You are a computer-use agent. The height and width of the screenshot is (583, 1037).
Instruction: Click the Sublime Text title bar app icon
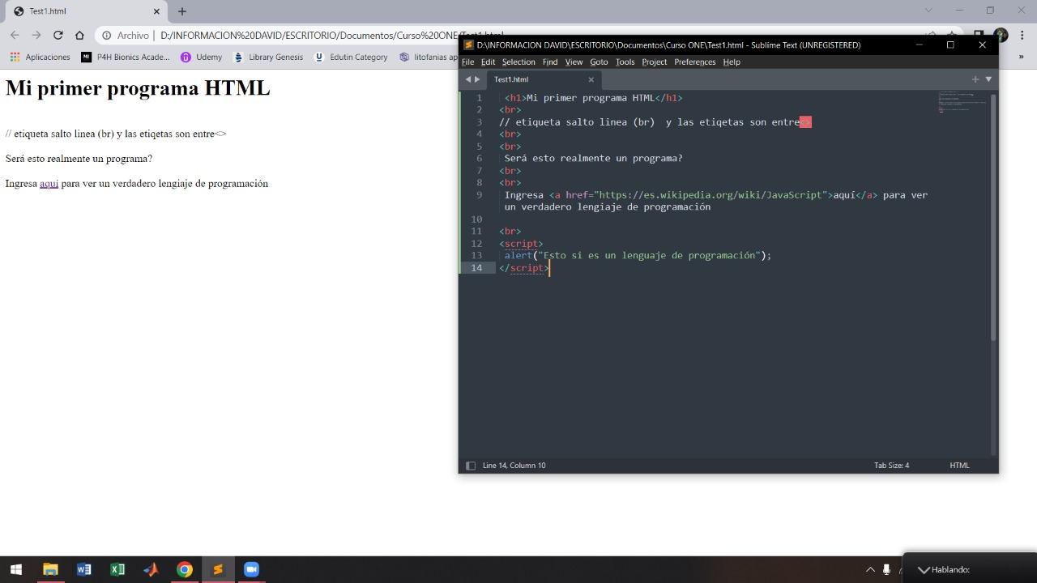tap(468, 45)
